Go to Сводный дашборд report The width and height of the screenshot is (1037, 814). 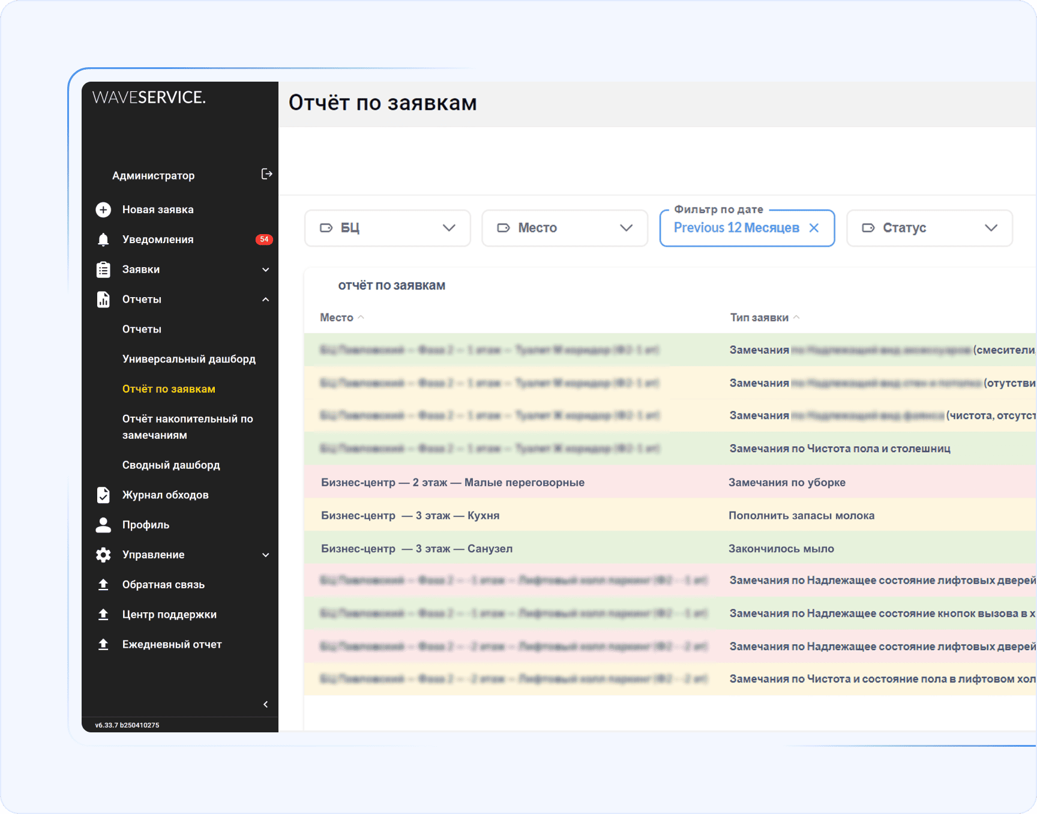[171, 465]
